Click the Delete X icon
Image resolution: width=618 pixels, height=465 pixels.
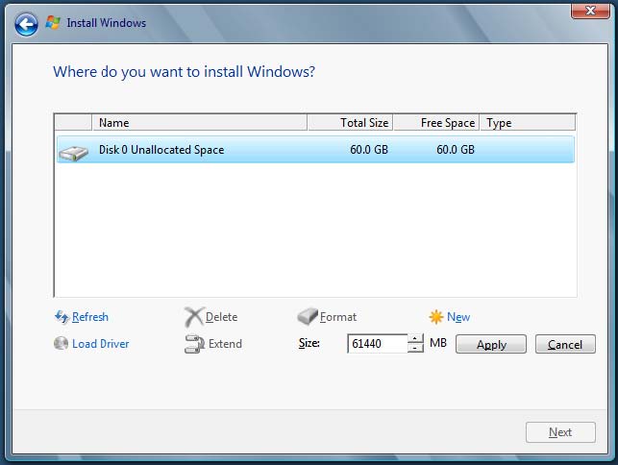[x=194, y=317]
